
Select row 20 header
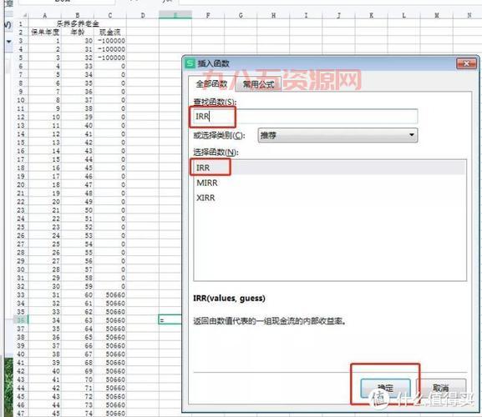tap(21, 184)
